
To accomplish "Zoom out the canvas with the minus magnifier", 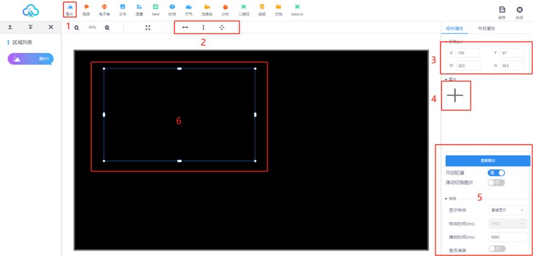I will [107, 28].
